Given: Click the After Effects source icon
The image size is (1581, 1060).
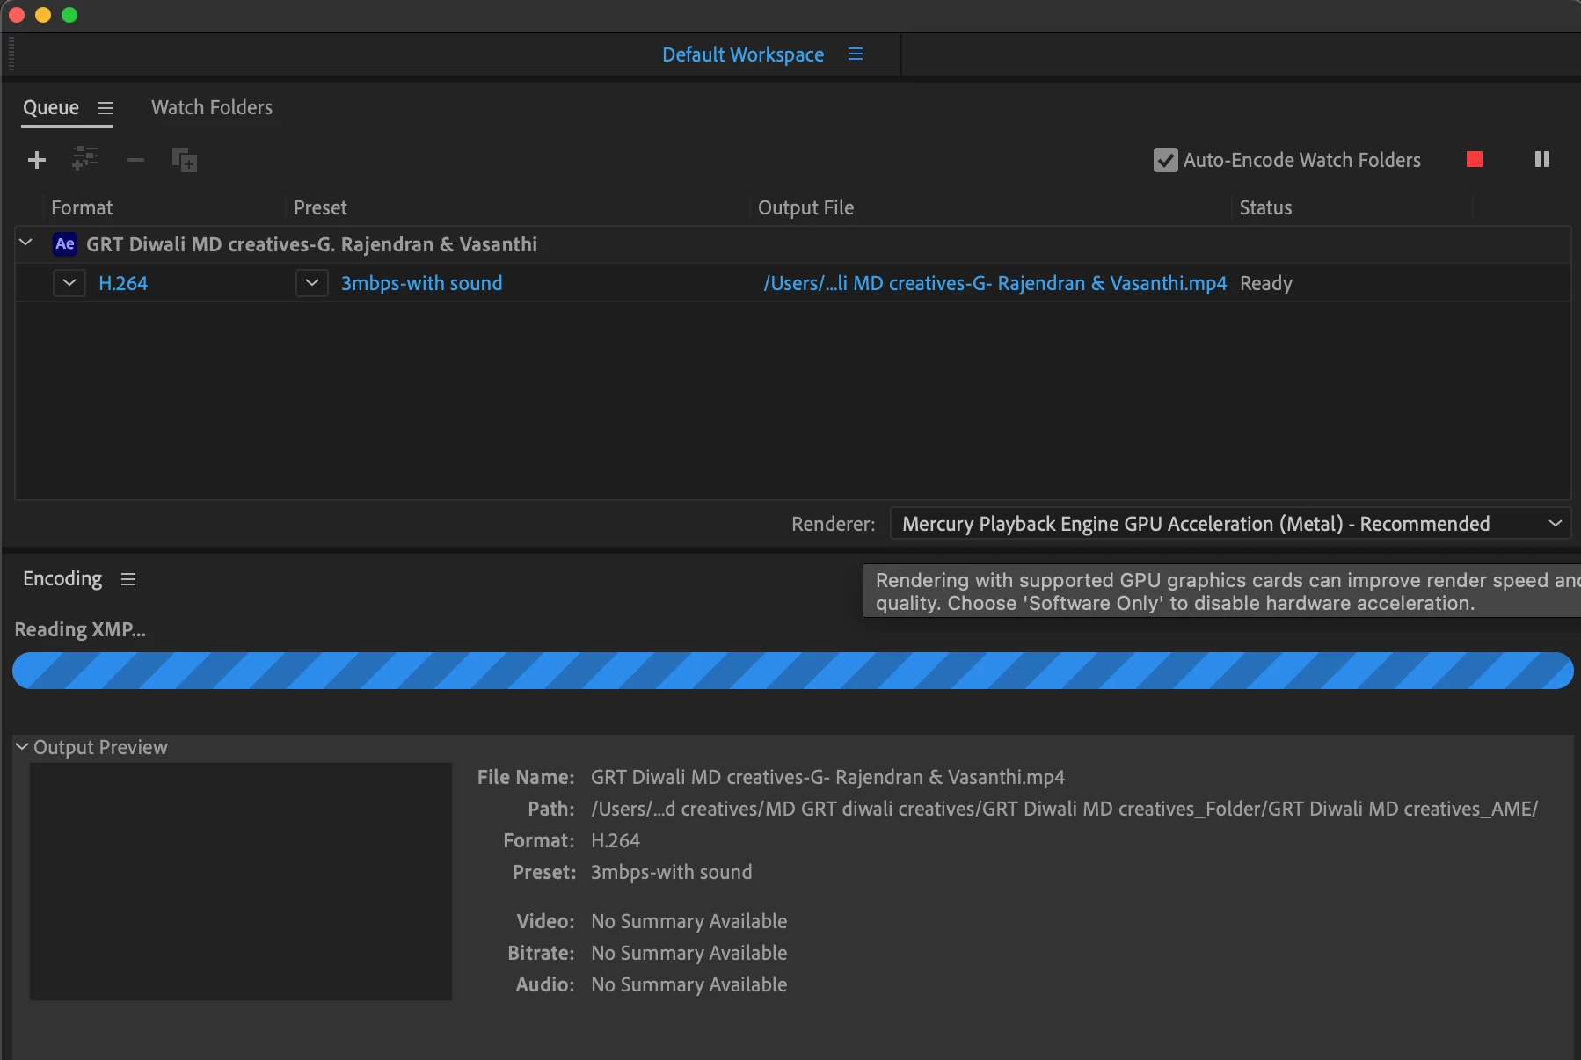Looking at the screenshot, I should point(65,243).
